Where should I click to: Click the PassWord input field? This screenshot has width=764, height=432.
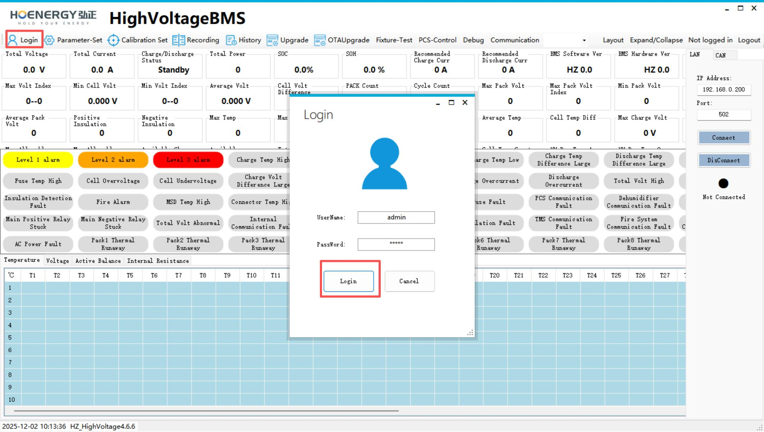tap(396, 244)
